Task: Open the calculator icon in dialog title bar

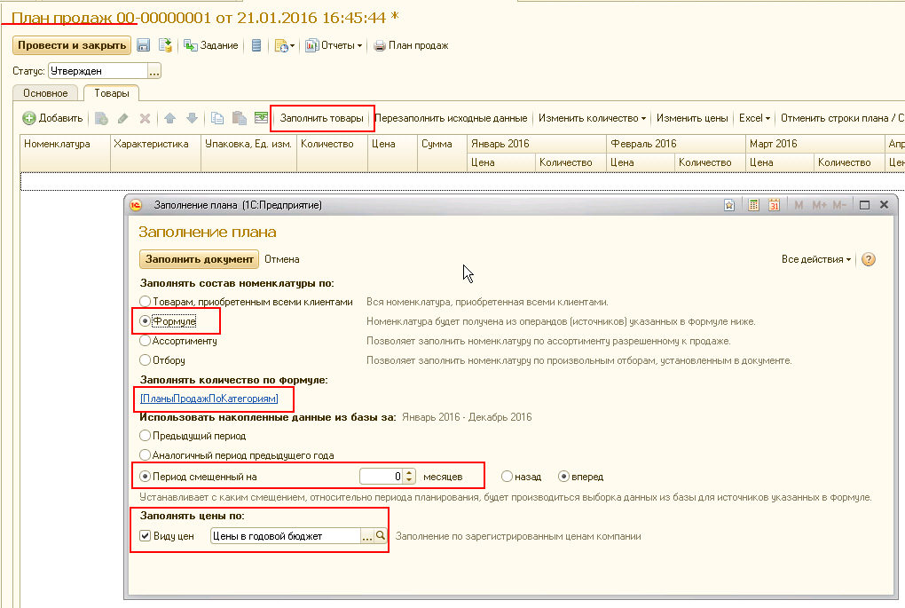Action: coord(754,205)
